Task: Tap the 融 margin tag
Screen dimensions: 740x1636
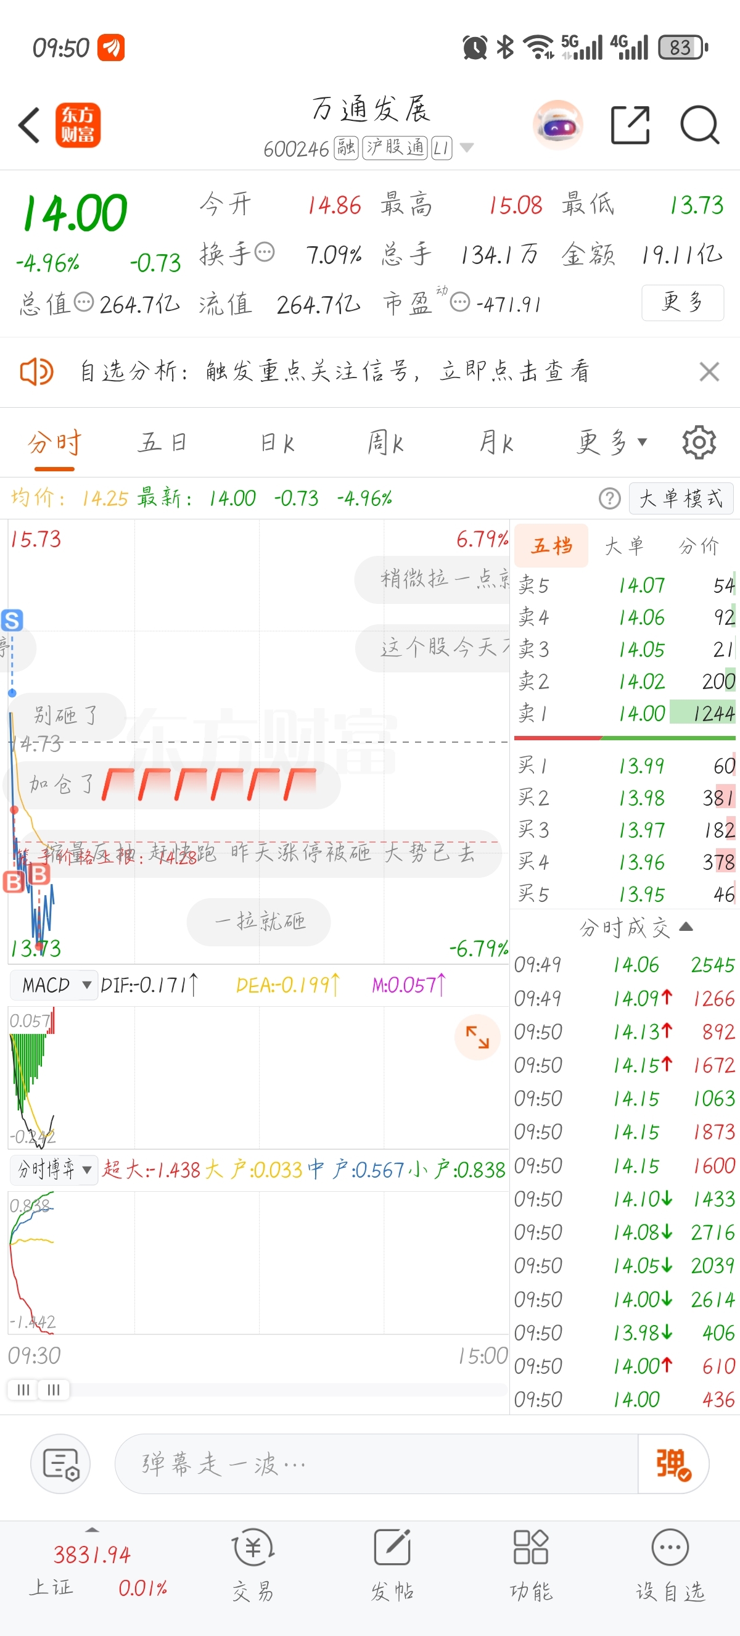Action: 347,148
